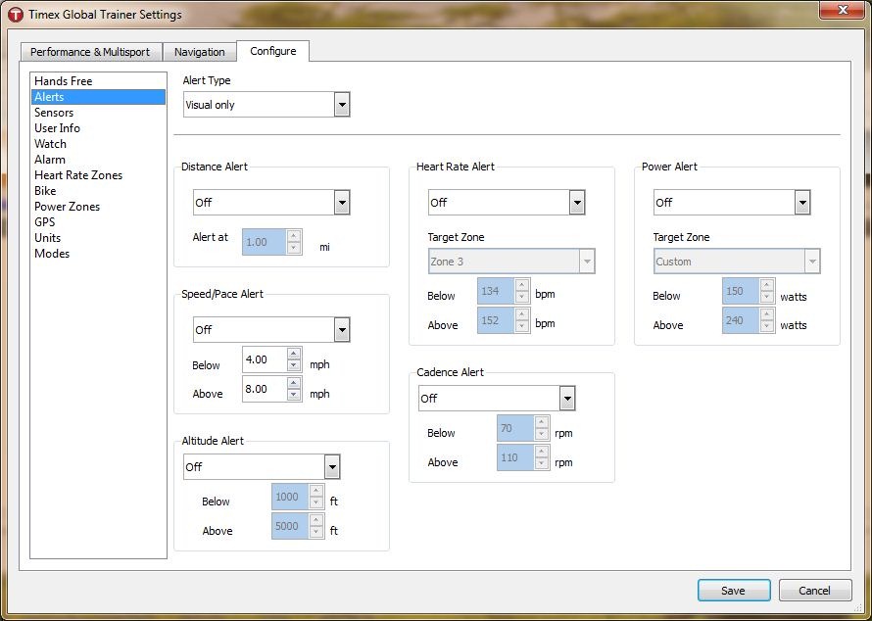Open Power Zones settings

98,207
